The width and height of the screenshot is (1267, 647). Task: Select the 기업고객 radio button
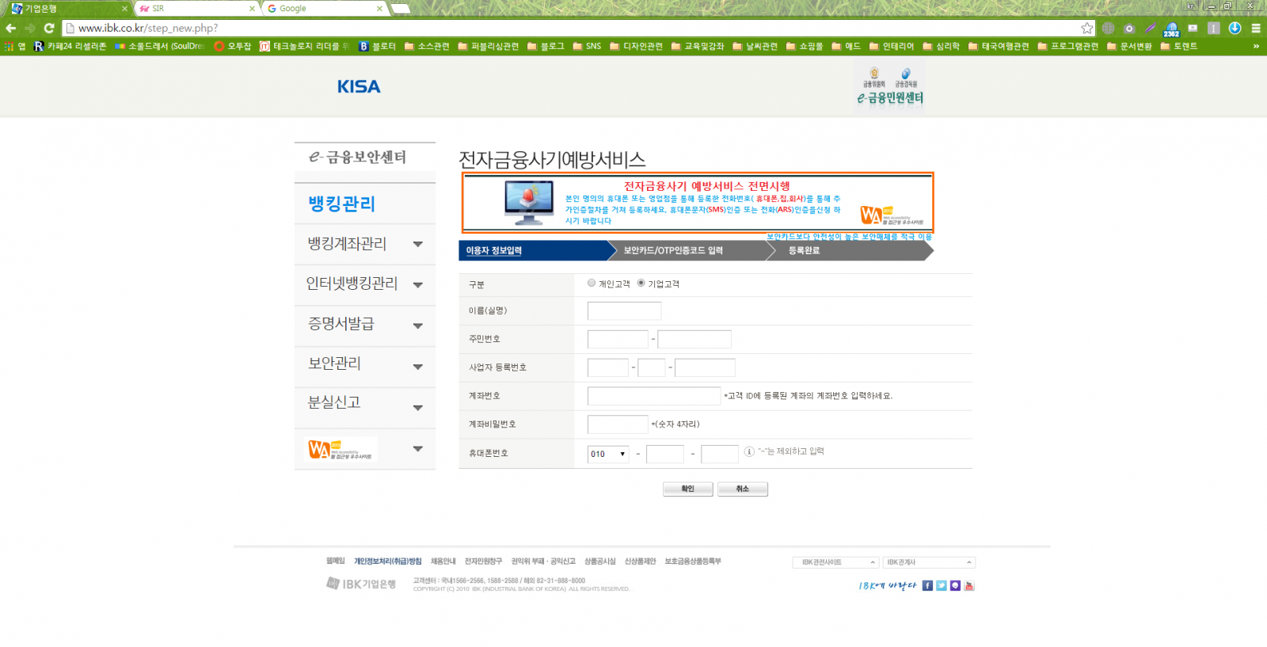[x=641, y=283]
